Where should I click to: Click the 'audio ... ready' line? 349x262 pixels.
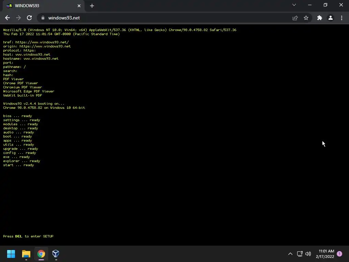tap(18, 132)
